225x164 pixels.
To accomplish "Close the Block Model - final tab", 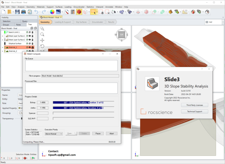I will point(61,17).
